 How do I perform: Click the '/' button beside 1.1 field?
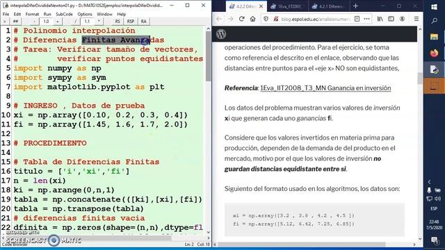[x=76, y=22]
